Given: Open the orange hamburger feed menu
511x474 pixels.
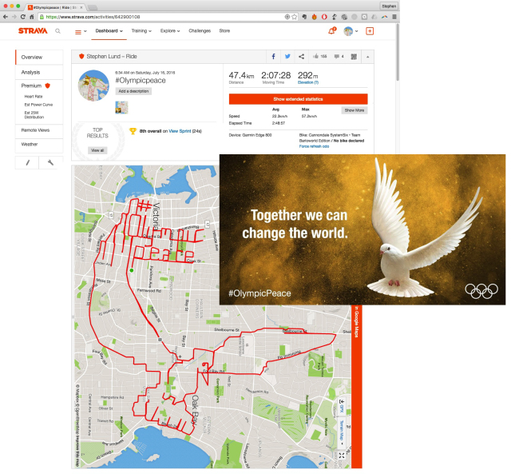Looking at the screenshot, I should [78, 32].
